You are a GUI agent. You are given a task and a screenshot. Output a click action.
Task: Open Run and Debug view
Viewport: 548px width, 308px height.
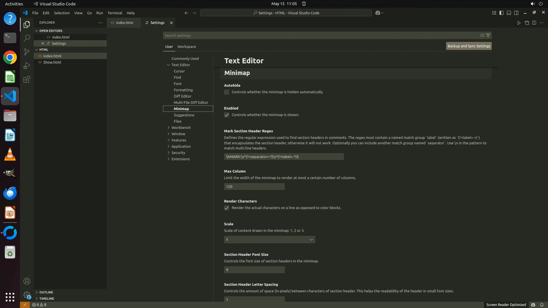pyautogui.click(x=27, y=66)
